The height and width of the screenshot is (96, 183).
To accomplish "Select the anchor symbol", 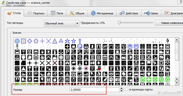I will [61, 52].
